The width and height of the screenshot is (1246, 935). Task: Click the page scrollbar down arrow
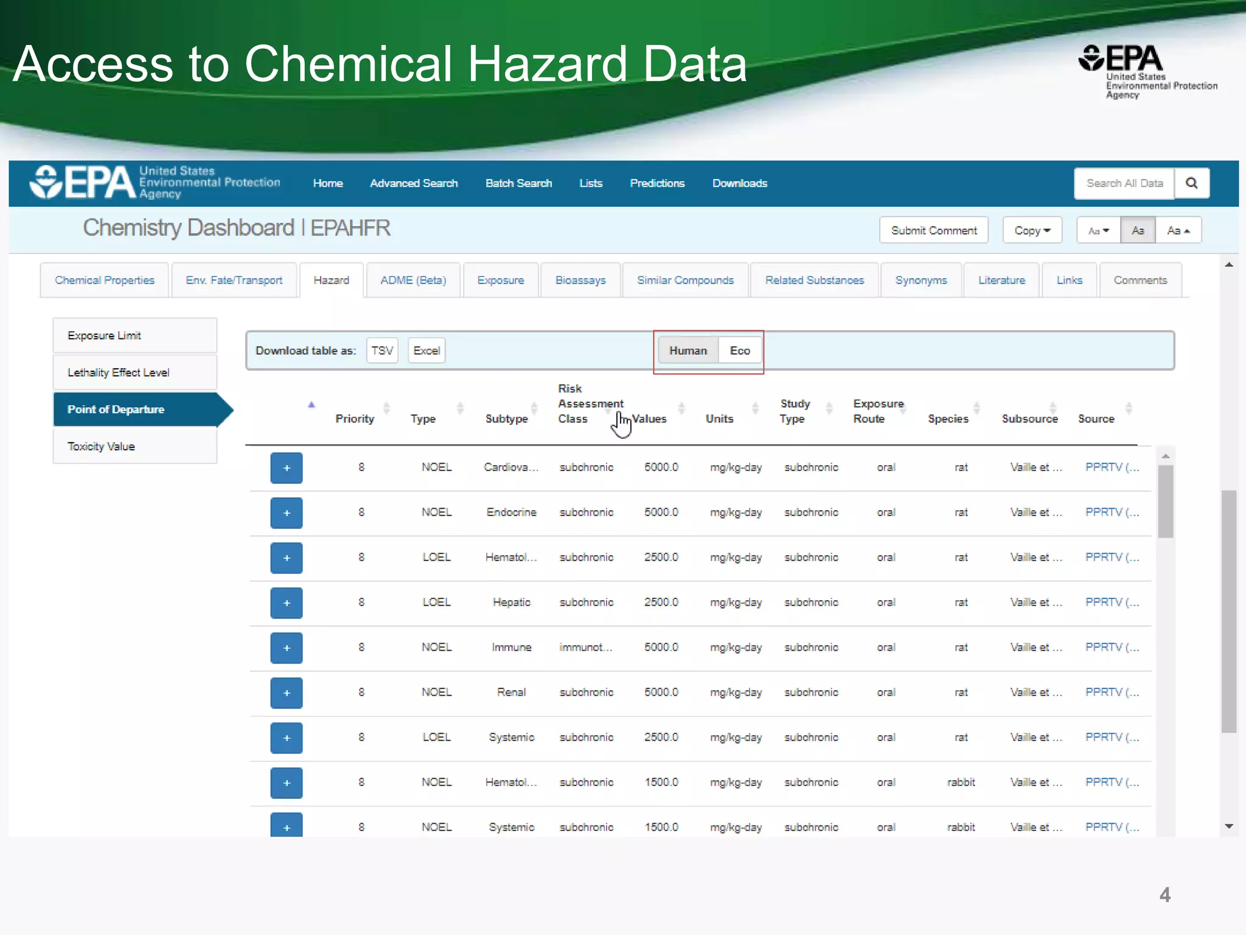tap(1229, 827)
